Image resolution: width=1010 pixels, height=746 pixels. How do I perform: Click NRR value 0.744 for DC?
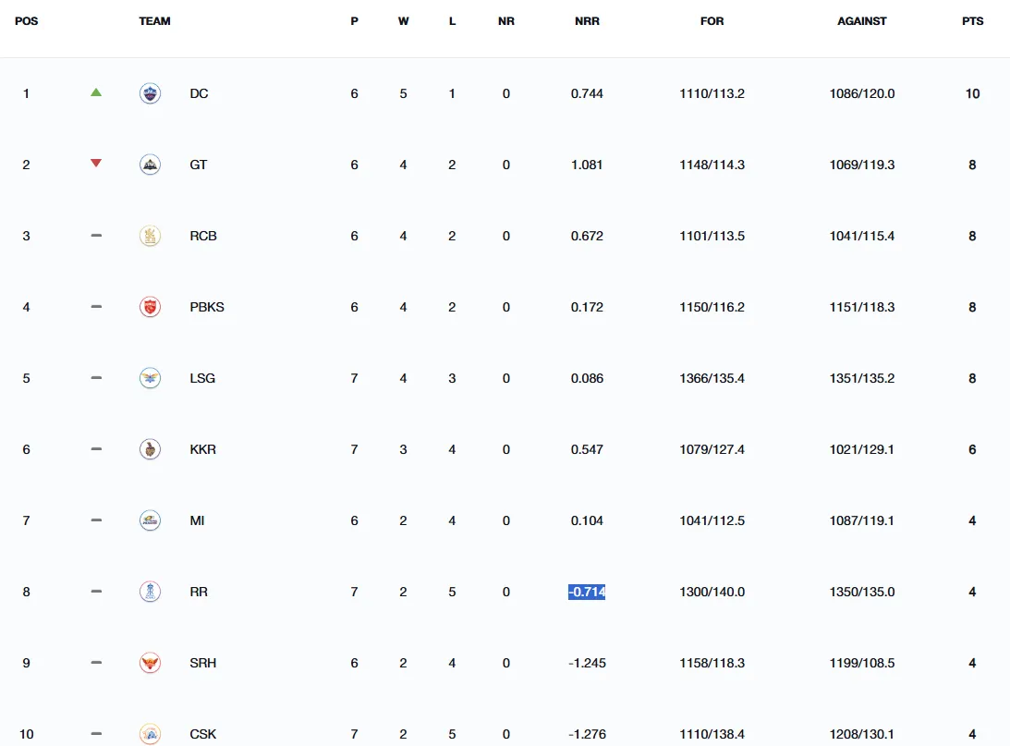click(x=587, y=93)
